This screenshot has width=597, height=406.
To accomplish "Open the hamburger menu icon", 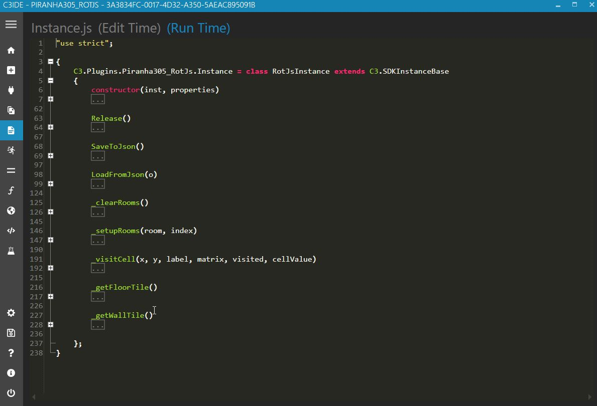I will (11, 25).
